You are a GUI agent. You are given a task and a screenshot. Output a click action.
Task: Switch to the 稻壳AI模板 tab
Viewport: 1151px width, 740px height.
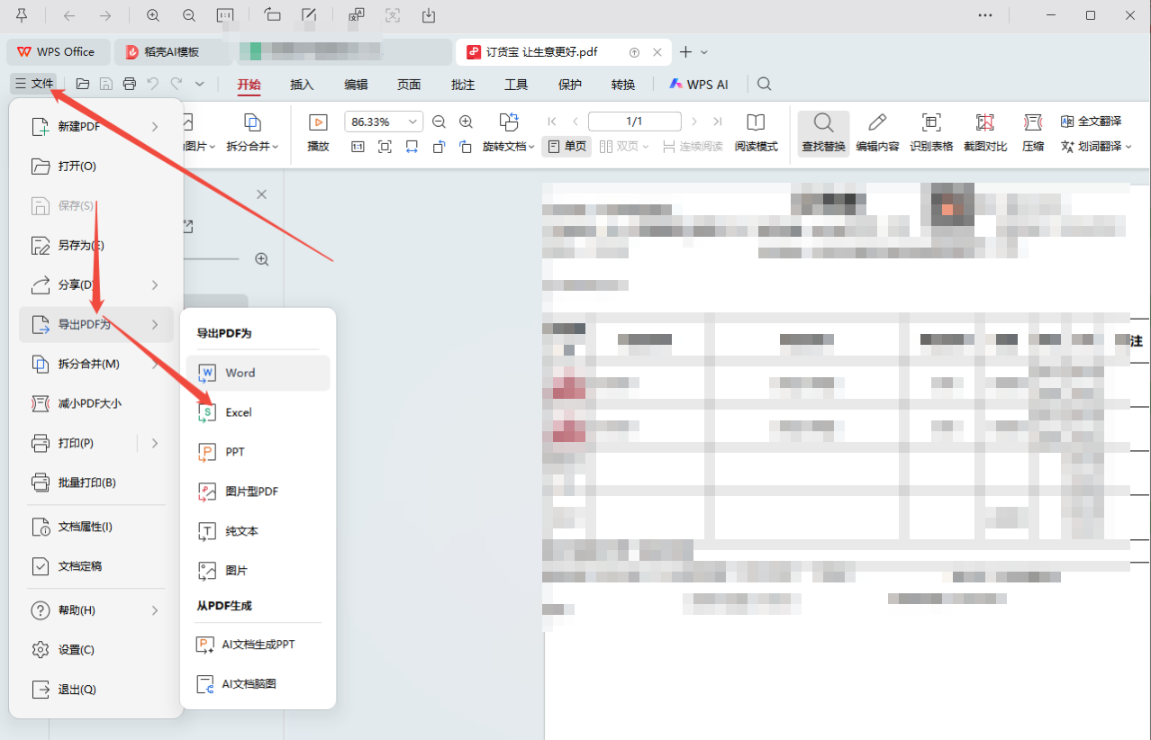171,52
